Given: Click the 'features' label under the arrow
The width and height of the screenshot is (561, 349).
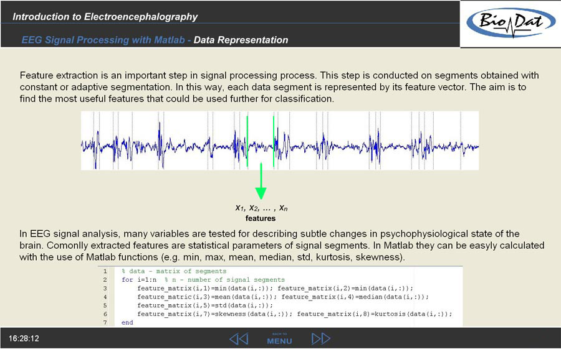Looking at the screenshot, I should click(261, 218).
